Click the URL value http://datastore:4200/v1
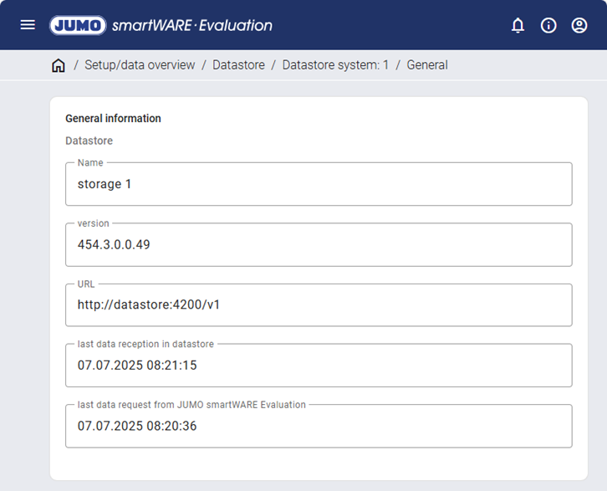 pyautogui.click(x=149, y=304)
